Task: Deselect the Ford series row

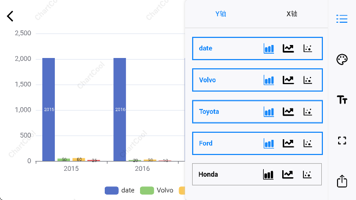Action: 257,143
